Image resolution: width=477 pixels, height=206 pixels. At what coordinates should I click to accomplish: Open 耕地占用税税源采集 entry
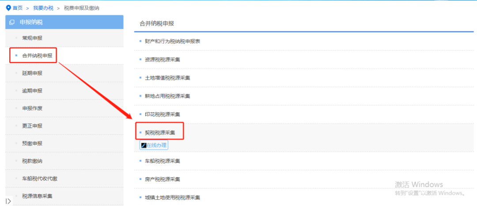[168, 96]
